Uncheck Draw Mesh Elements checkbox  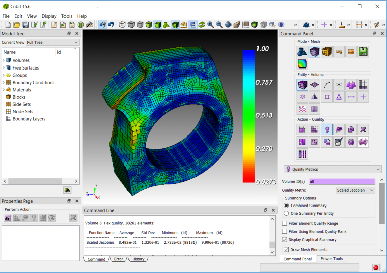tap(286, 249)
